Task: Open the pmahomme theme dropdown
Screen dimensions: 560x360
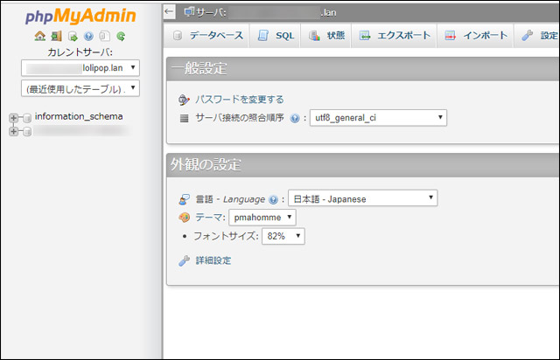Action: (262, 217)
